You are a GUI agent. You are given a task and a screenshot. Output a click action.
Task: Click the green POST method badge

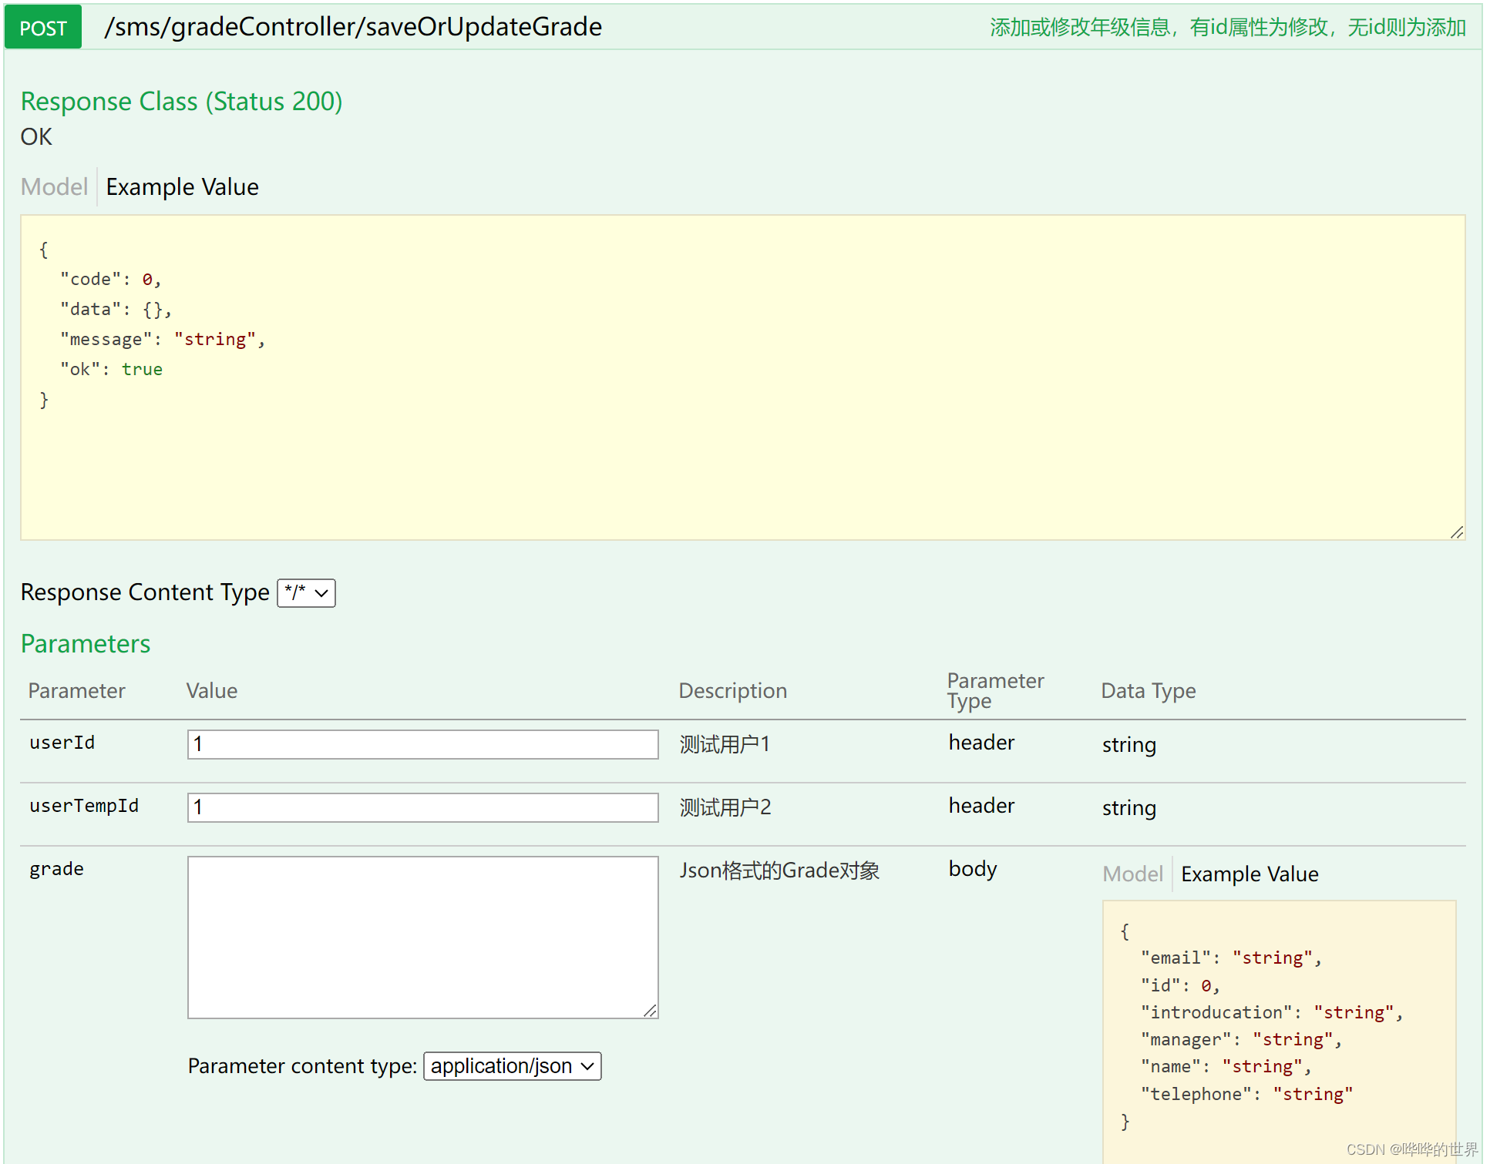[x=43, y=28]
